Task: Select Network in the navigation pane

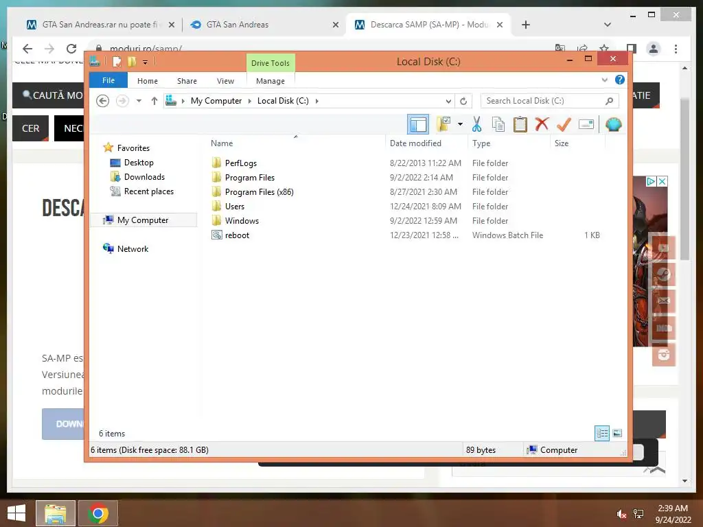Action: coord(132,248)
